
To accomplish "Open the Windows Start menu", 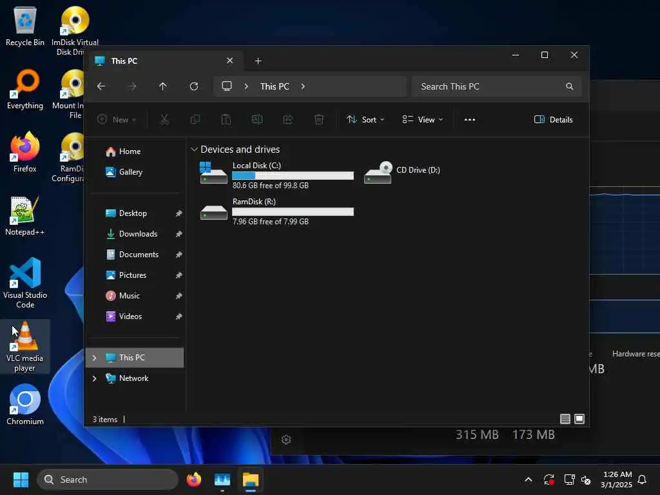I will point(21,480).
